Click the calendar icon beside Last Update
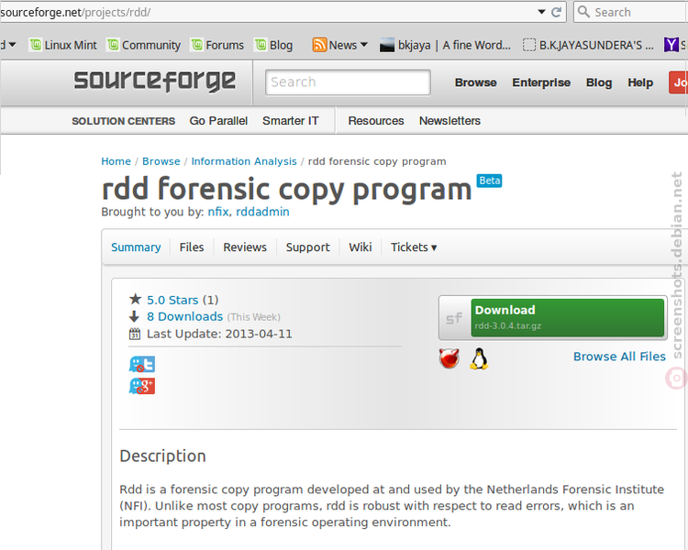688x550 pixels. coord(135,334)
